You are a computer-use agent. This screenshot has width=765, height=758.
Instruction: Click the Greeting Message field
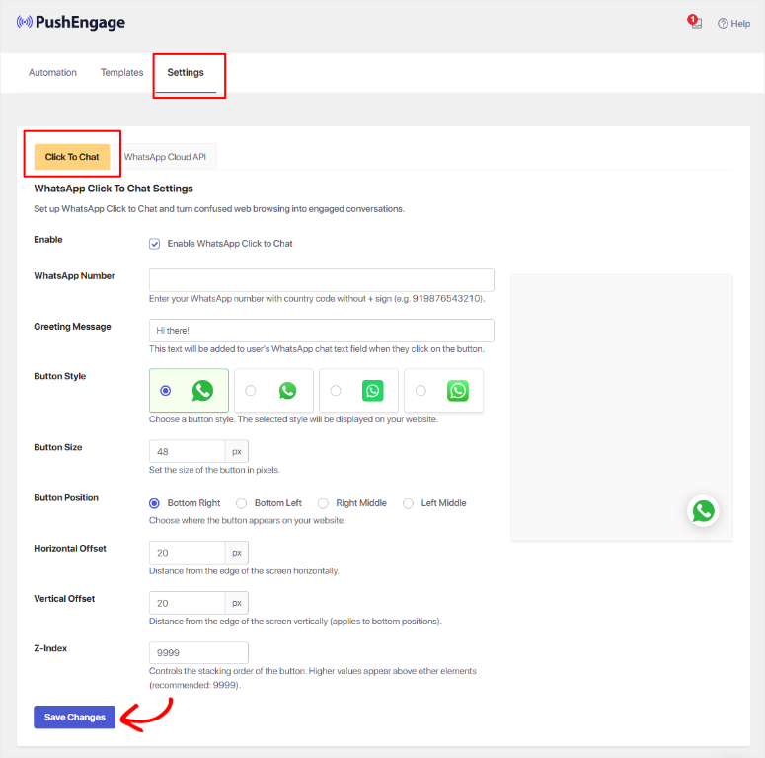tap(322, 331)
